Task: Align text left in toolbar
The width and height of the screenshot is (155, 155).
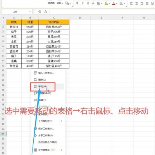Action: [x=131, y=3]
